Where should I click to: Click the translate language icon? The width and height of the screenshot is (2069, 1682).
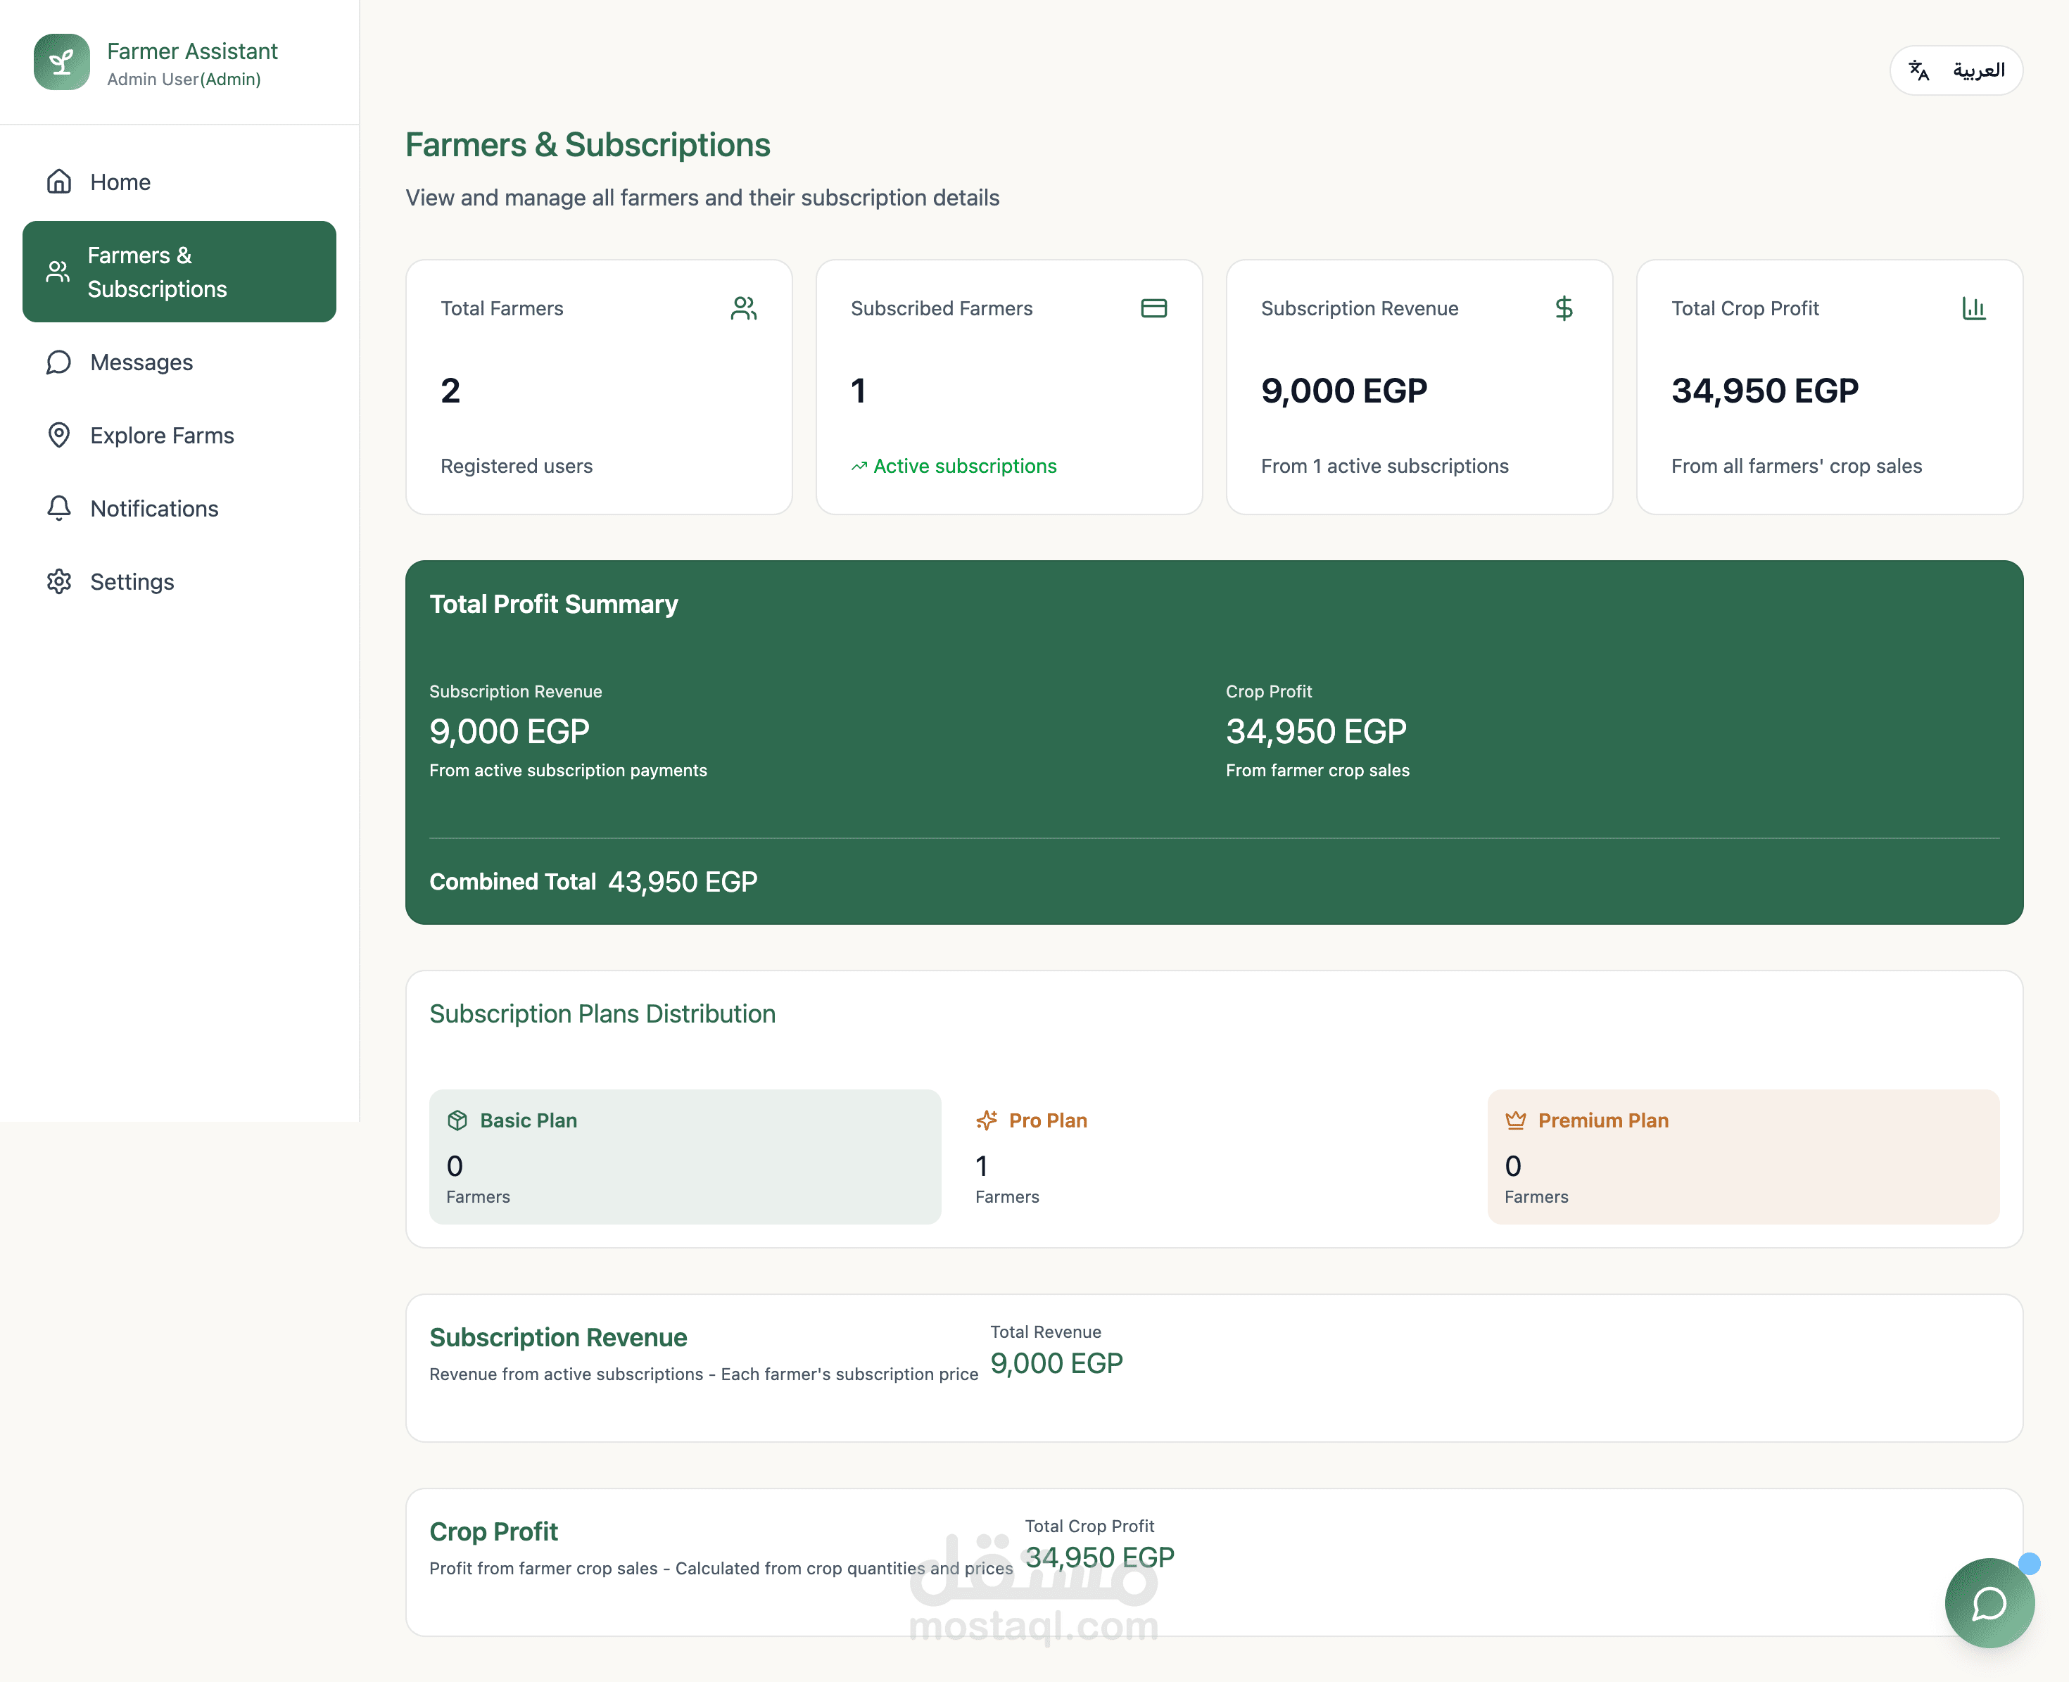click(1919, 70)
